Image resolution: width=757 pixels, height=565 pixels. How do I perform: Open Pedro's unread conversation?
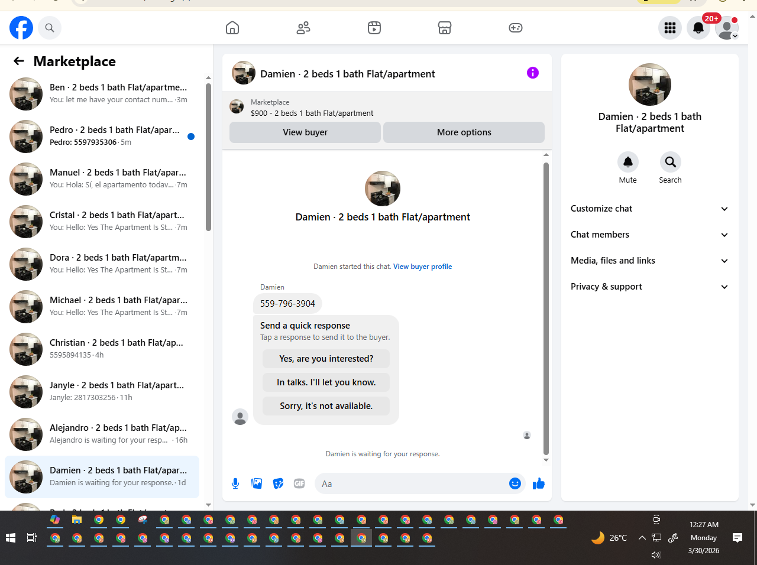click(x=102, y=137)
